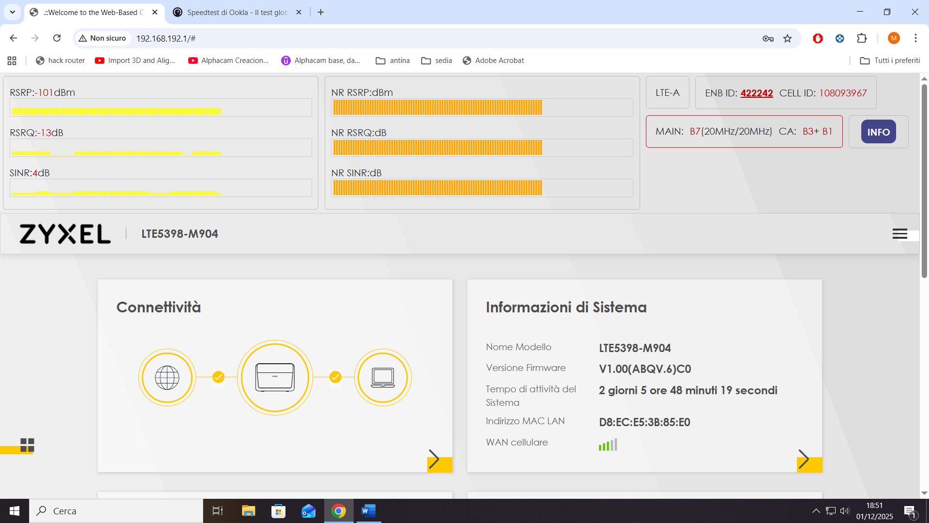
Task: Open the hack router bookmark
Action: (60, 61)
